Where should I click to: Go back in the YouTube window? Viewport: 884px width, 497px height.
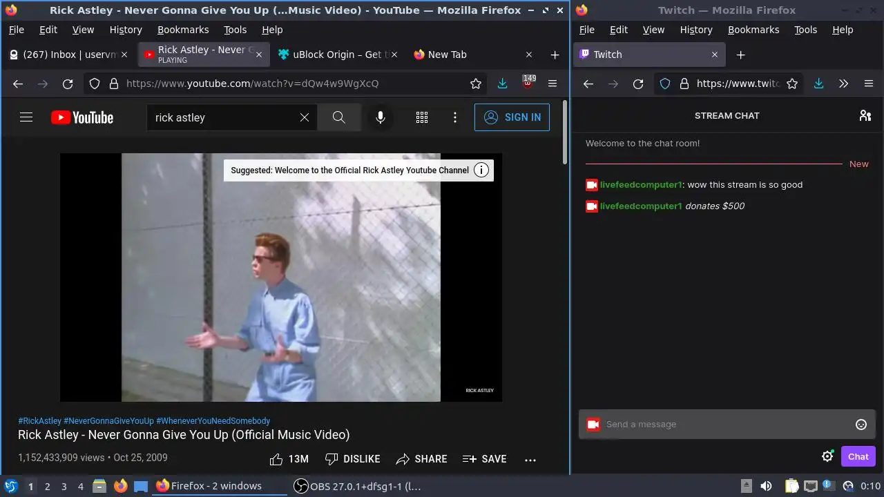click(x=18, y=84)
